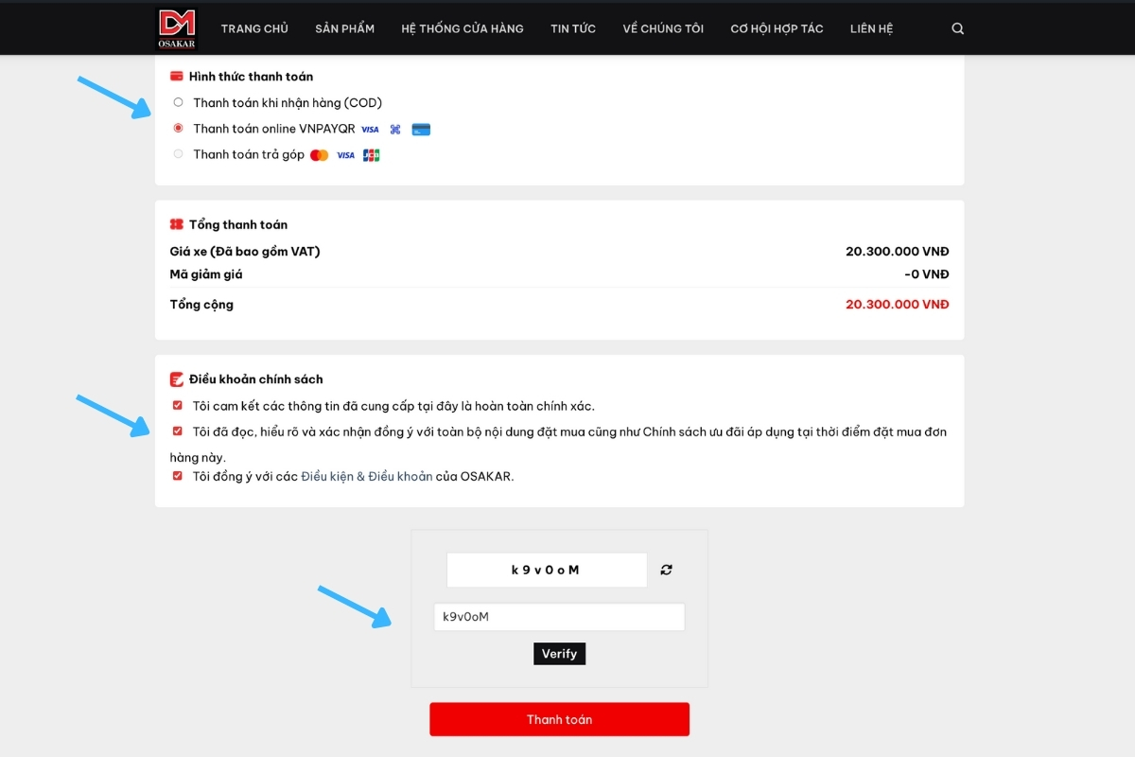Click the Visa icon beside VNPAYQR

[x=370, y=130]
